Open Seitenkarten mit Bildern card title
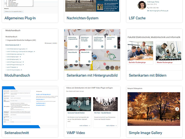Image resolution: width=185 pixels, height=139 pixels. 148,75
